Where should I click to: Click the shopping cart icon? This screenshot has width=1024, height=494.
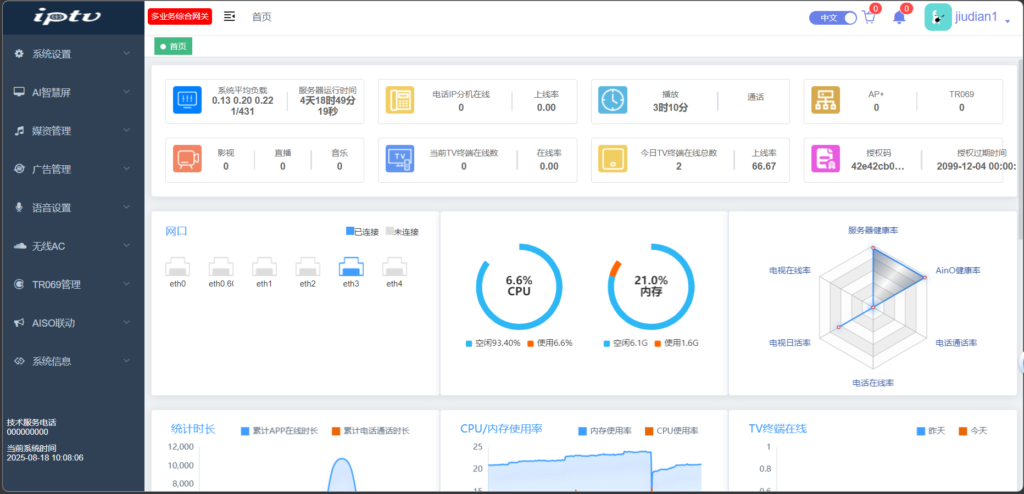click(869, 18)
